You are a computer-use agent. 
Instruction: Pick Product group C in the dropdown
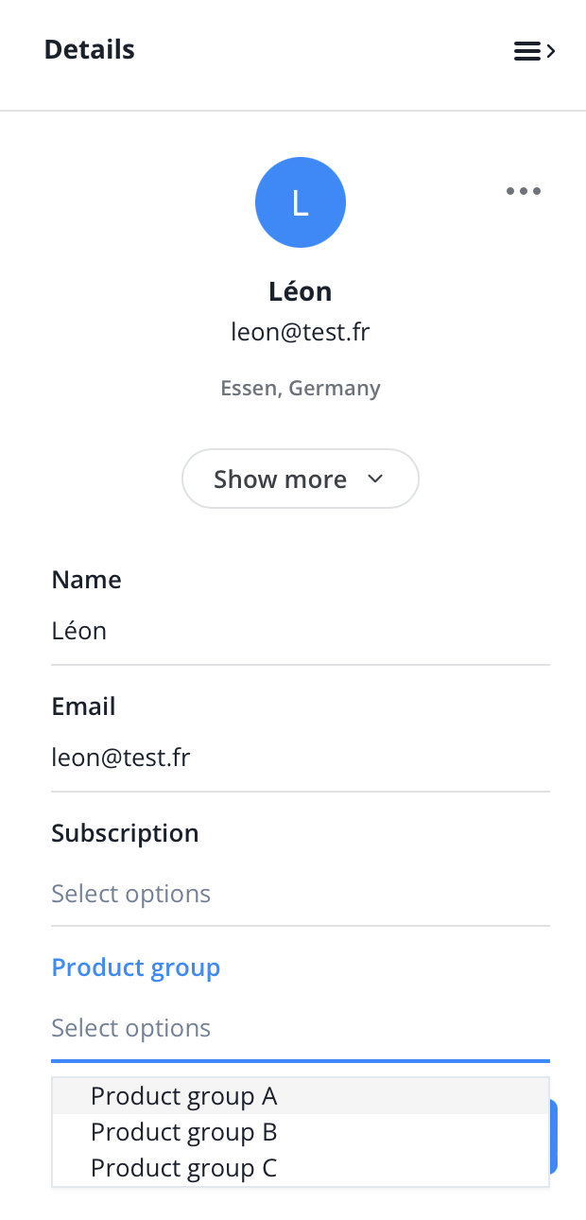(x=184, y=1168)
